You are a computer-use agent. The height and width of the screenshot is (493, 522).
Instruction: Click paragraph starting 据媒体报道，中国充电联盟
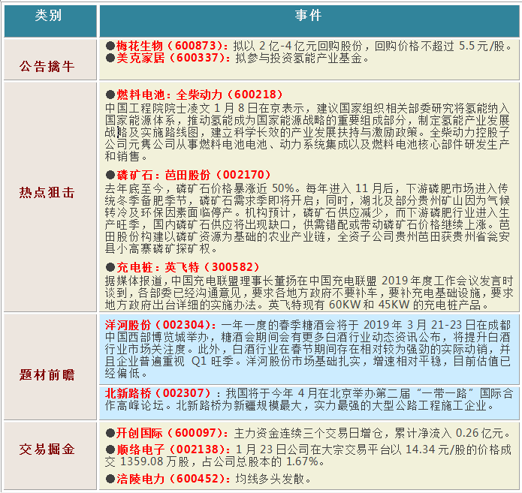coord(309,293)
